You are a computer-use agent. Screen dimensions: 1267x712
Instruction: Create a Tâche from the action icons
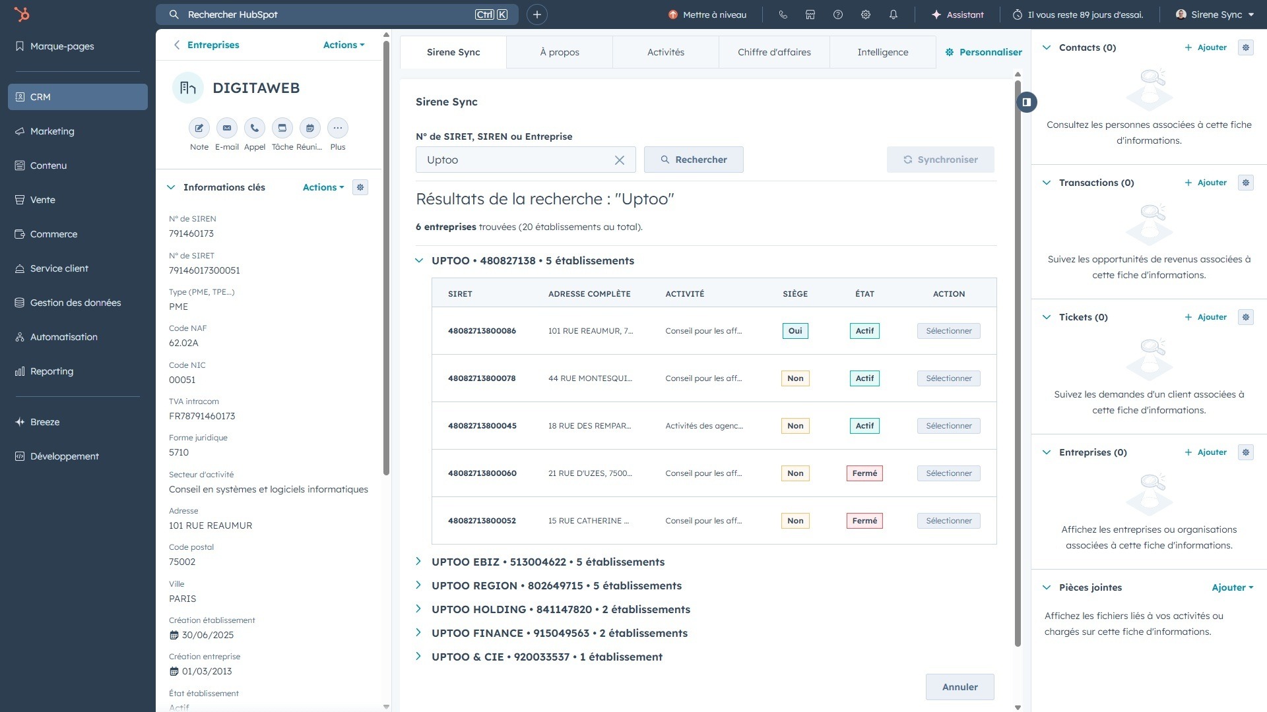[282, 128]
